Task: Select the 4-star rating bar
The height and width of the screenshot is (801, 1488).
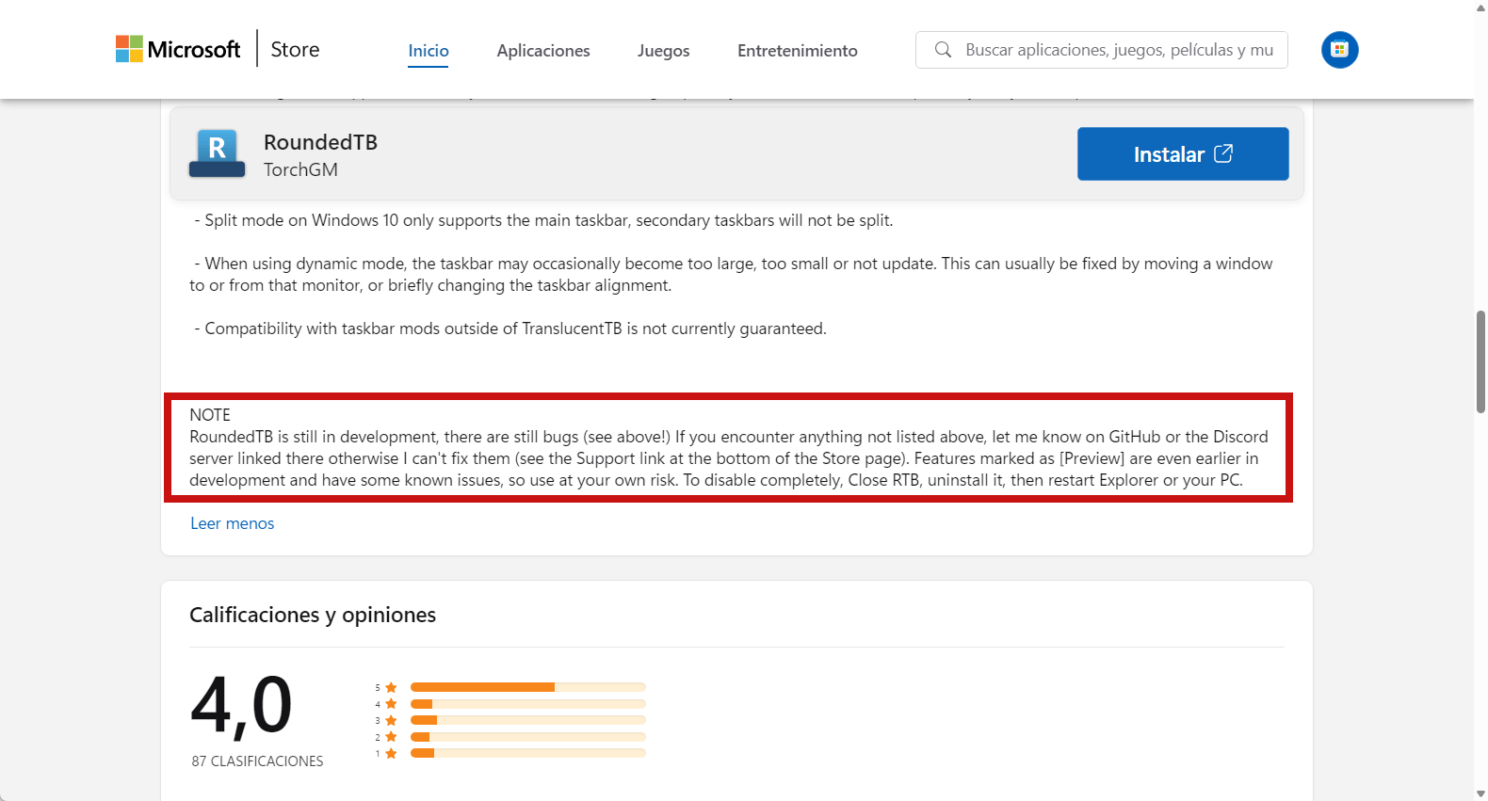Action: tap(528, 704)
